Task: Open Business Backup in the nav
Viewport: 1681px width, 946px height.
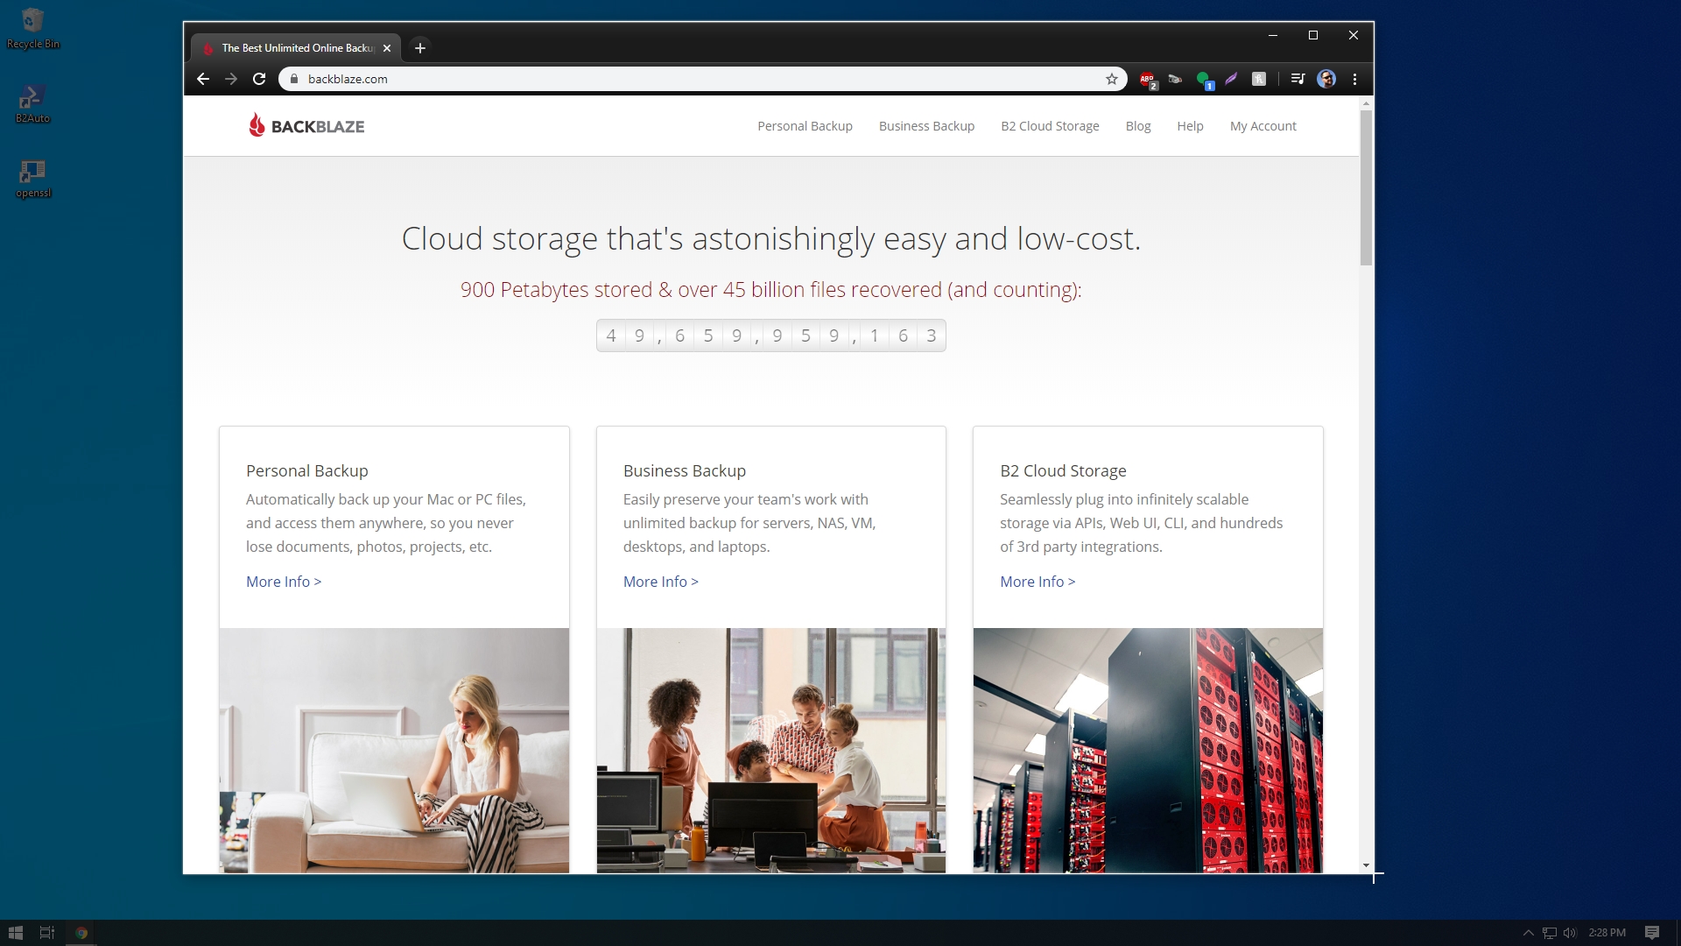Action: [x=926, y=126]
